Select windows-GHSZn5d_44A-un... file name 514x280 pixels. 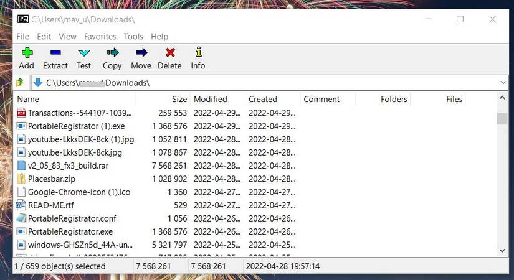80,245
